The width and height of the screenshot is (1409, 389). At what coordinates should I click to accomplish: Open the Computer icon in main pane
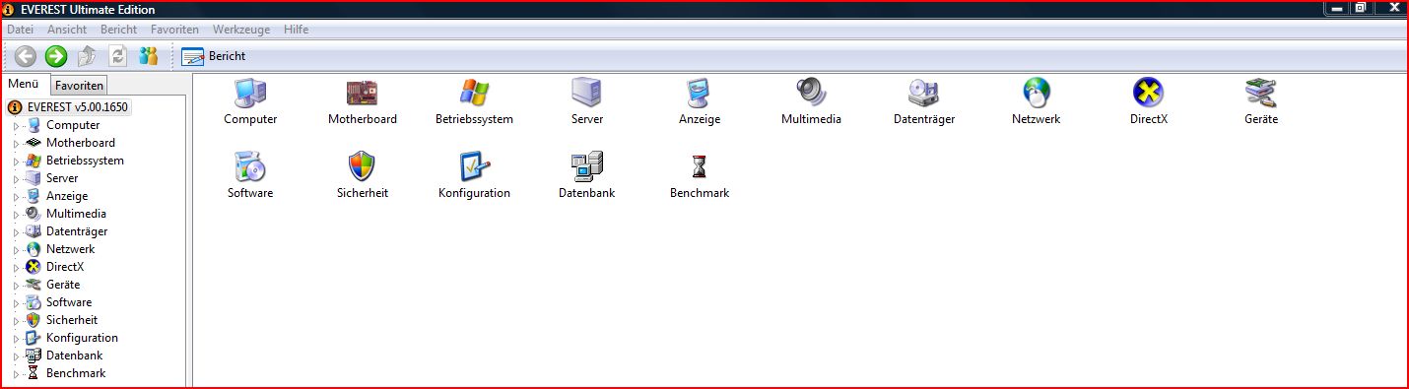tap(250, 93)
